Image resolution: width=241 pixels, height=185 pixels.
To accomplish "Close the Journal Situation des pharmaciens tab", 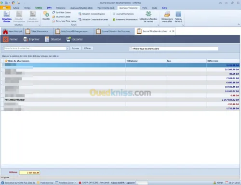I will pos(173,31).
